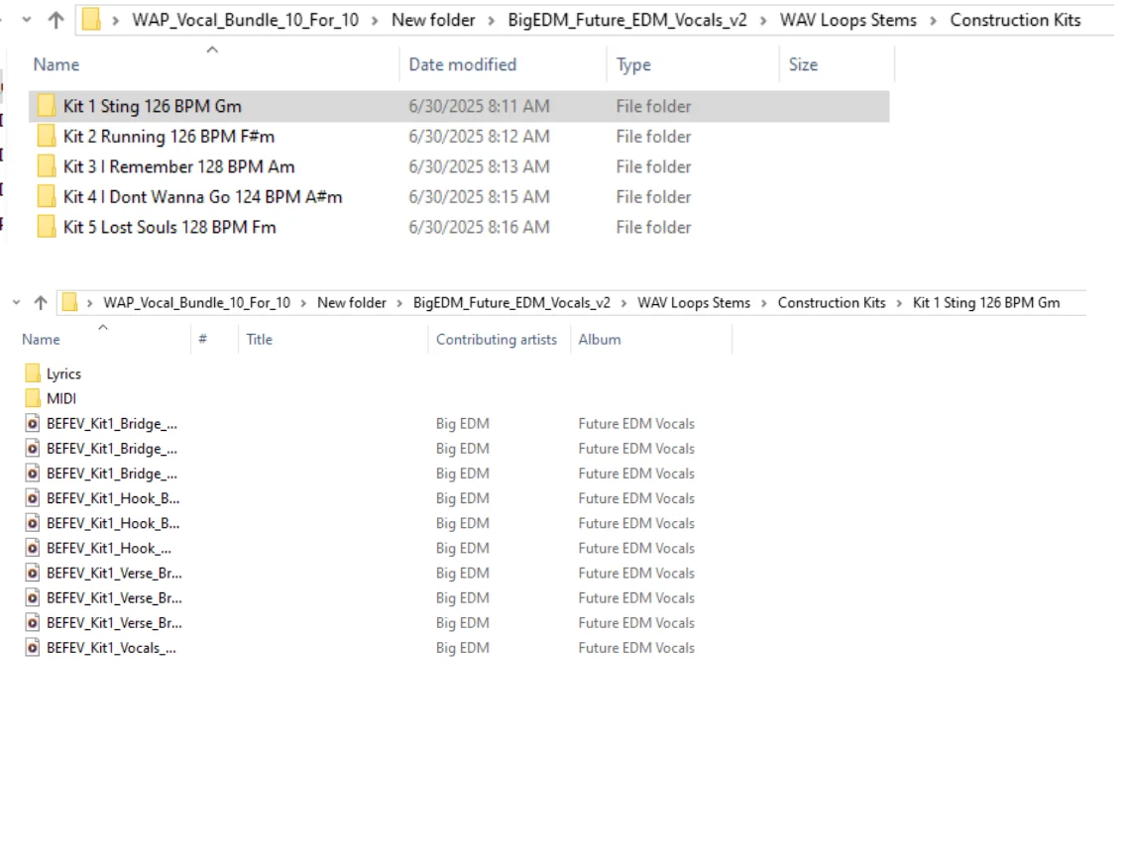The width and height of the screenshot is (1130, 847).
Task: Open the Lyrics folder icon
Action: (33, 373)
